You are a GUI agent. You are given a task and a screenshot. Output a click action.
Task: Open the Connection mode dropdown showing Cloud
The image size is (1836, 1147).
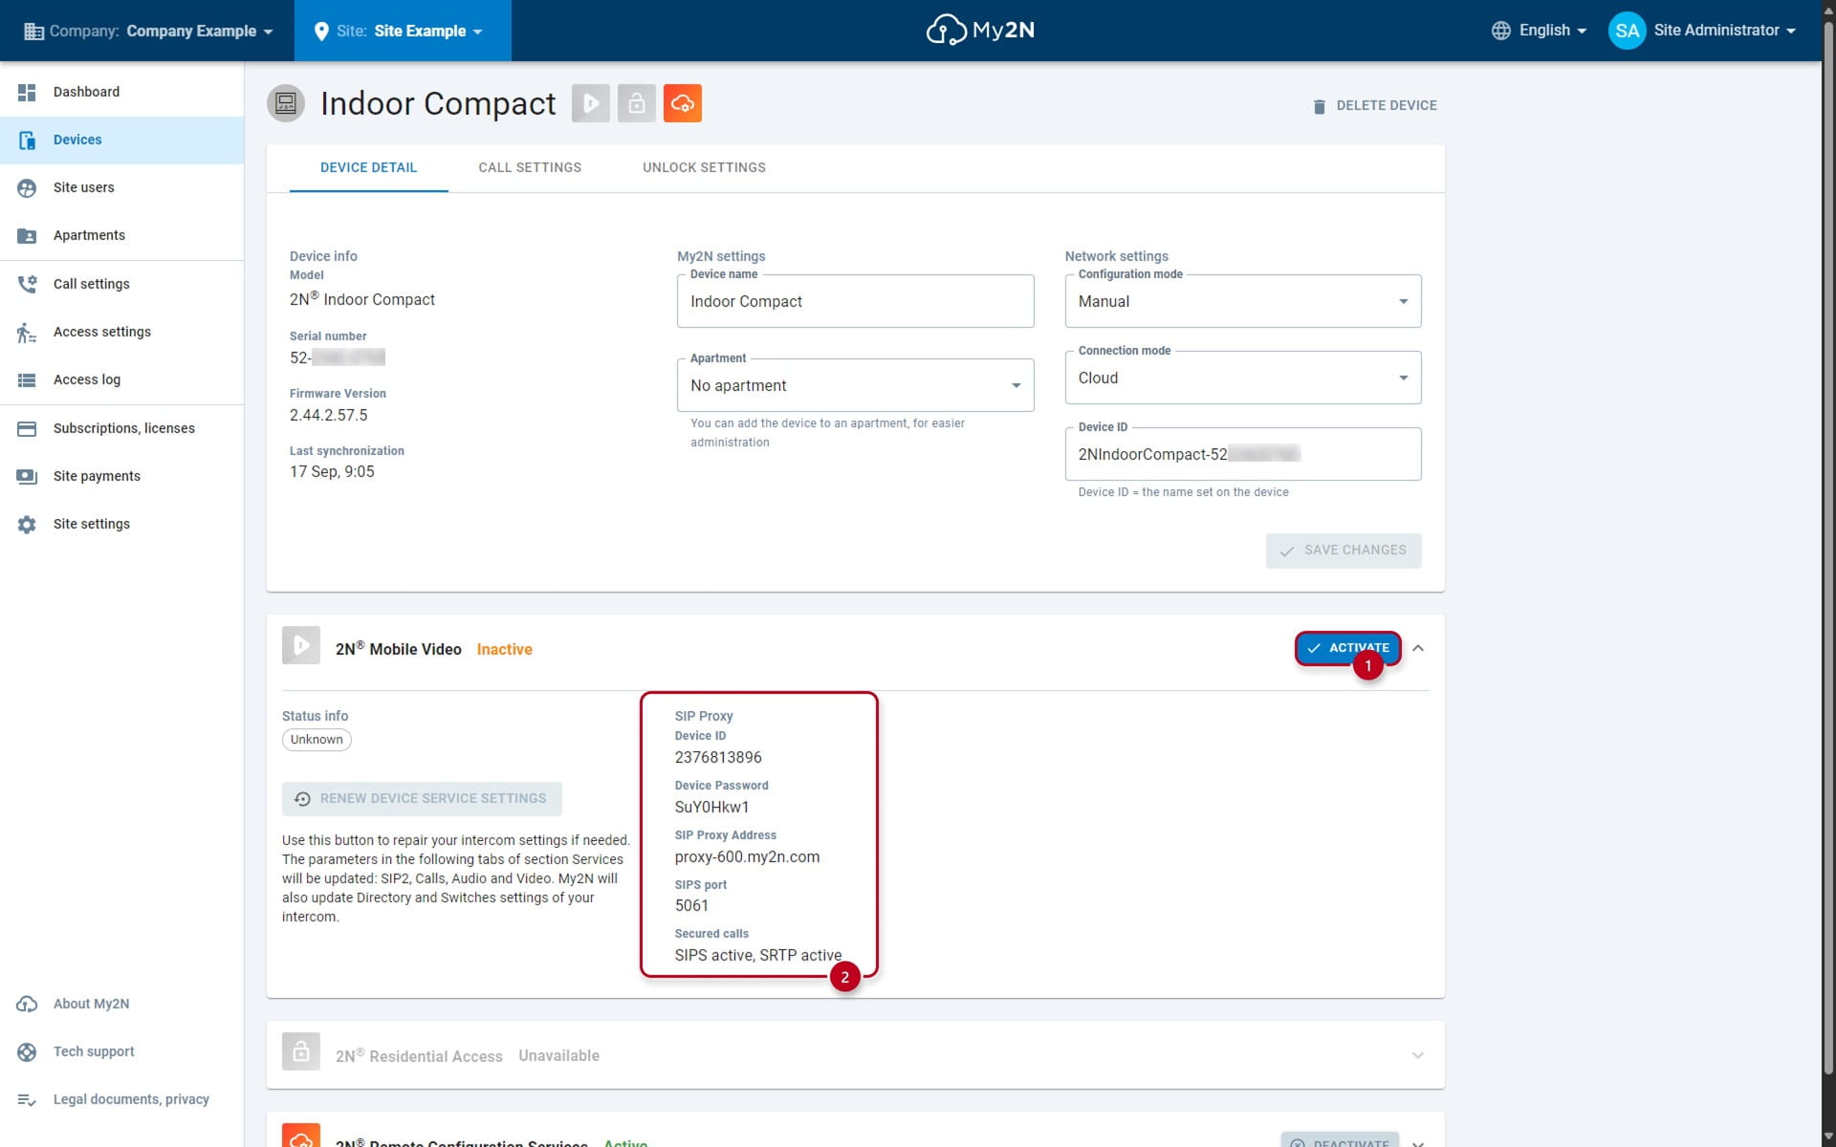[x=1243, y=378]
